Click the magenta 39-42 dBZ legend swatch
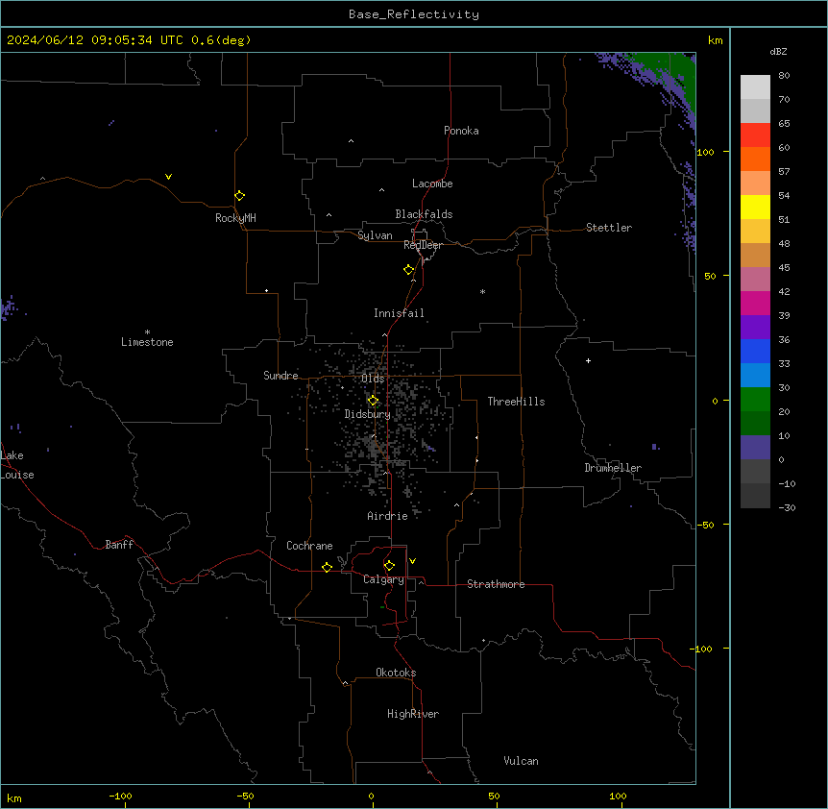The image size is (828, 809). 755,303
